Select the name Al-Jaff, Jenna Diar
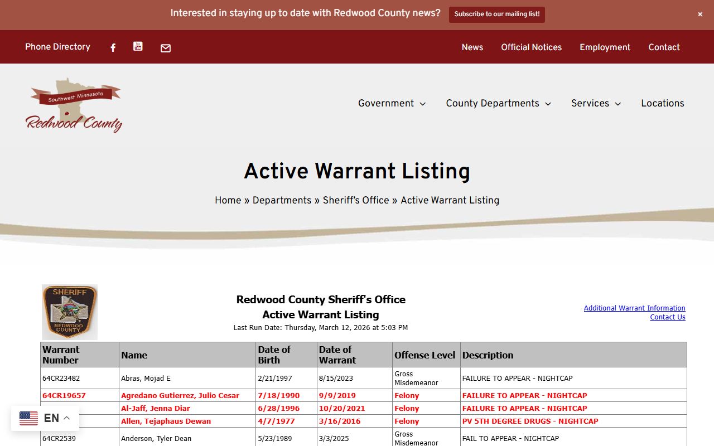The image size is (714, 446). coord(156,409)
